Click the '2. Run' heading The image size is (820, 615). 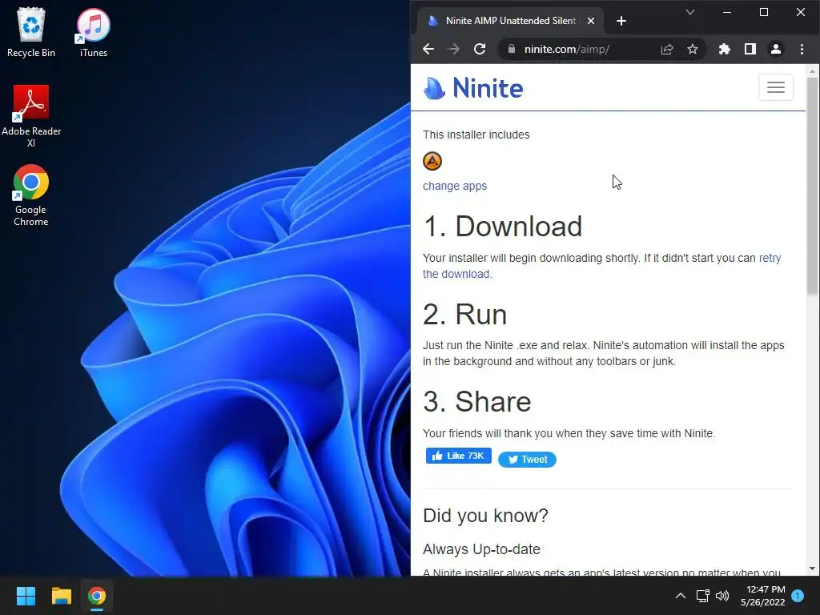tap(465, 314)
